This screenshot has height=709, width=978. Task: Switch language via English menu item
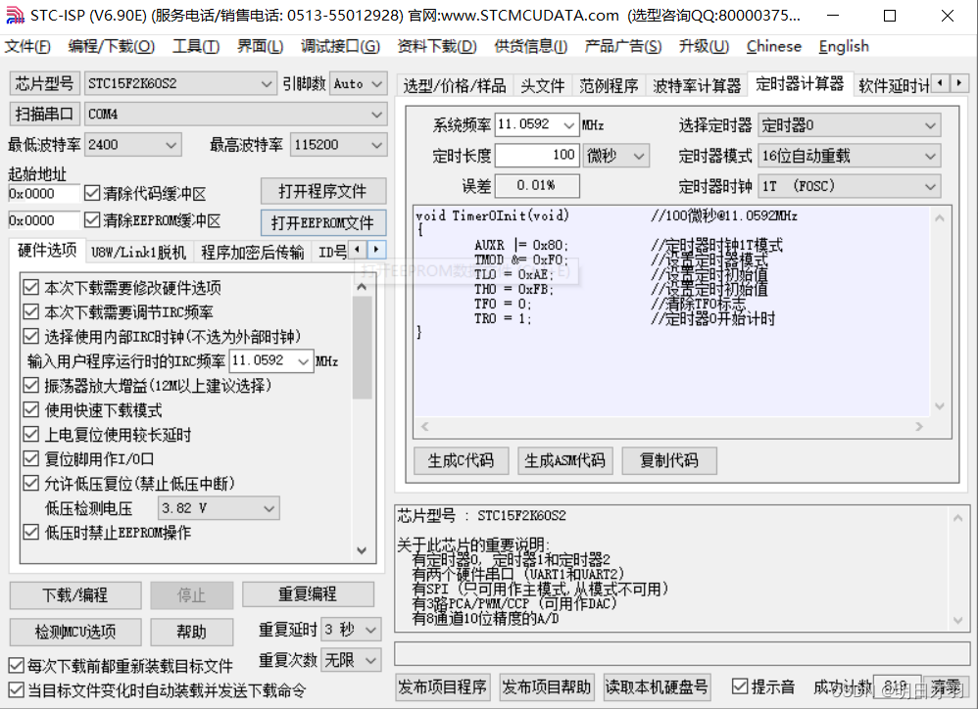(x=844, y=46)
